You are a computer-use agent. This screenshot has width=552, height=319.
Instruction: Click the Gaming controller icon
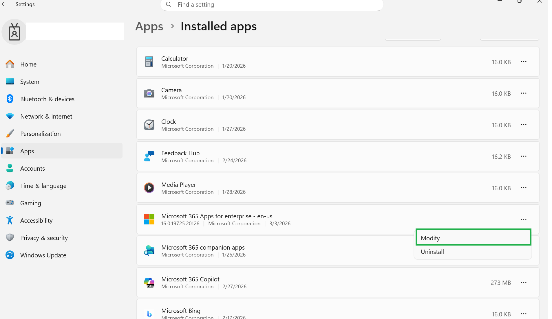coord(10,203)
